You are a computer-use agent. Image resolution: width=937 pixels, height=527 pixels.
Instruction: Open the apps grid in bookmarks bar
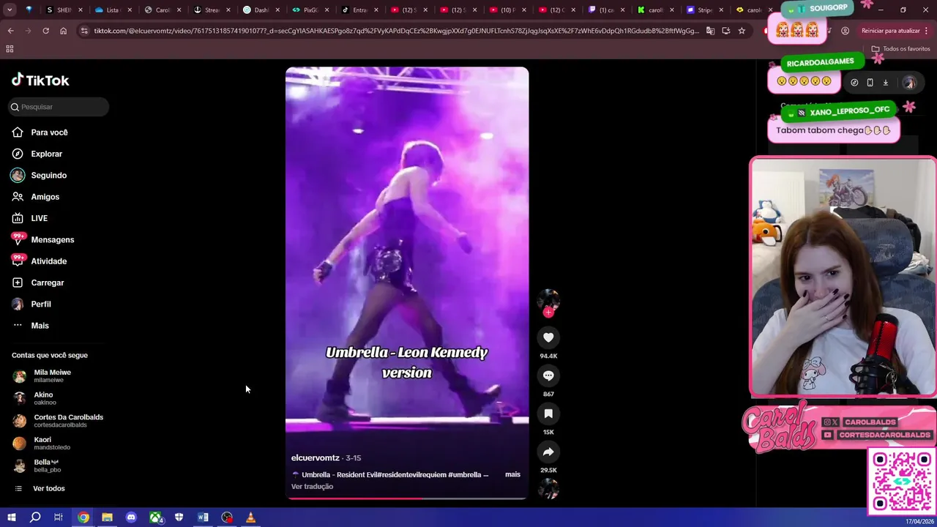[x=10, y=49]
